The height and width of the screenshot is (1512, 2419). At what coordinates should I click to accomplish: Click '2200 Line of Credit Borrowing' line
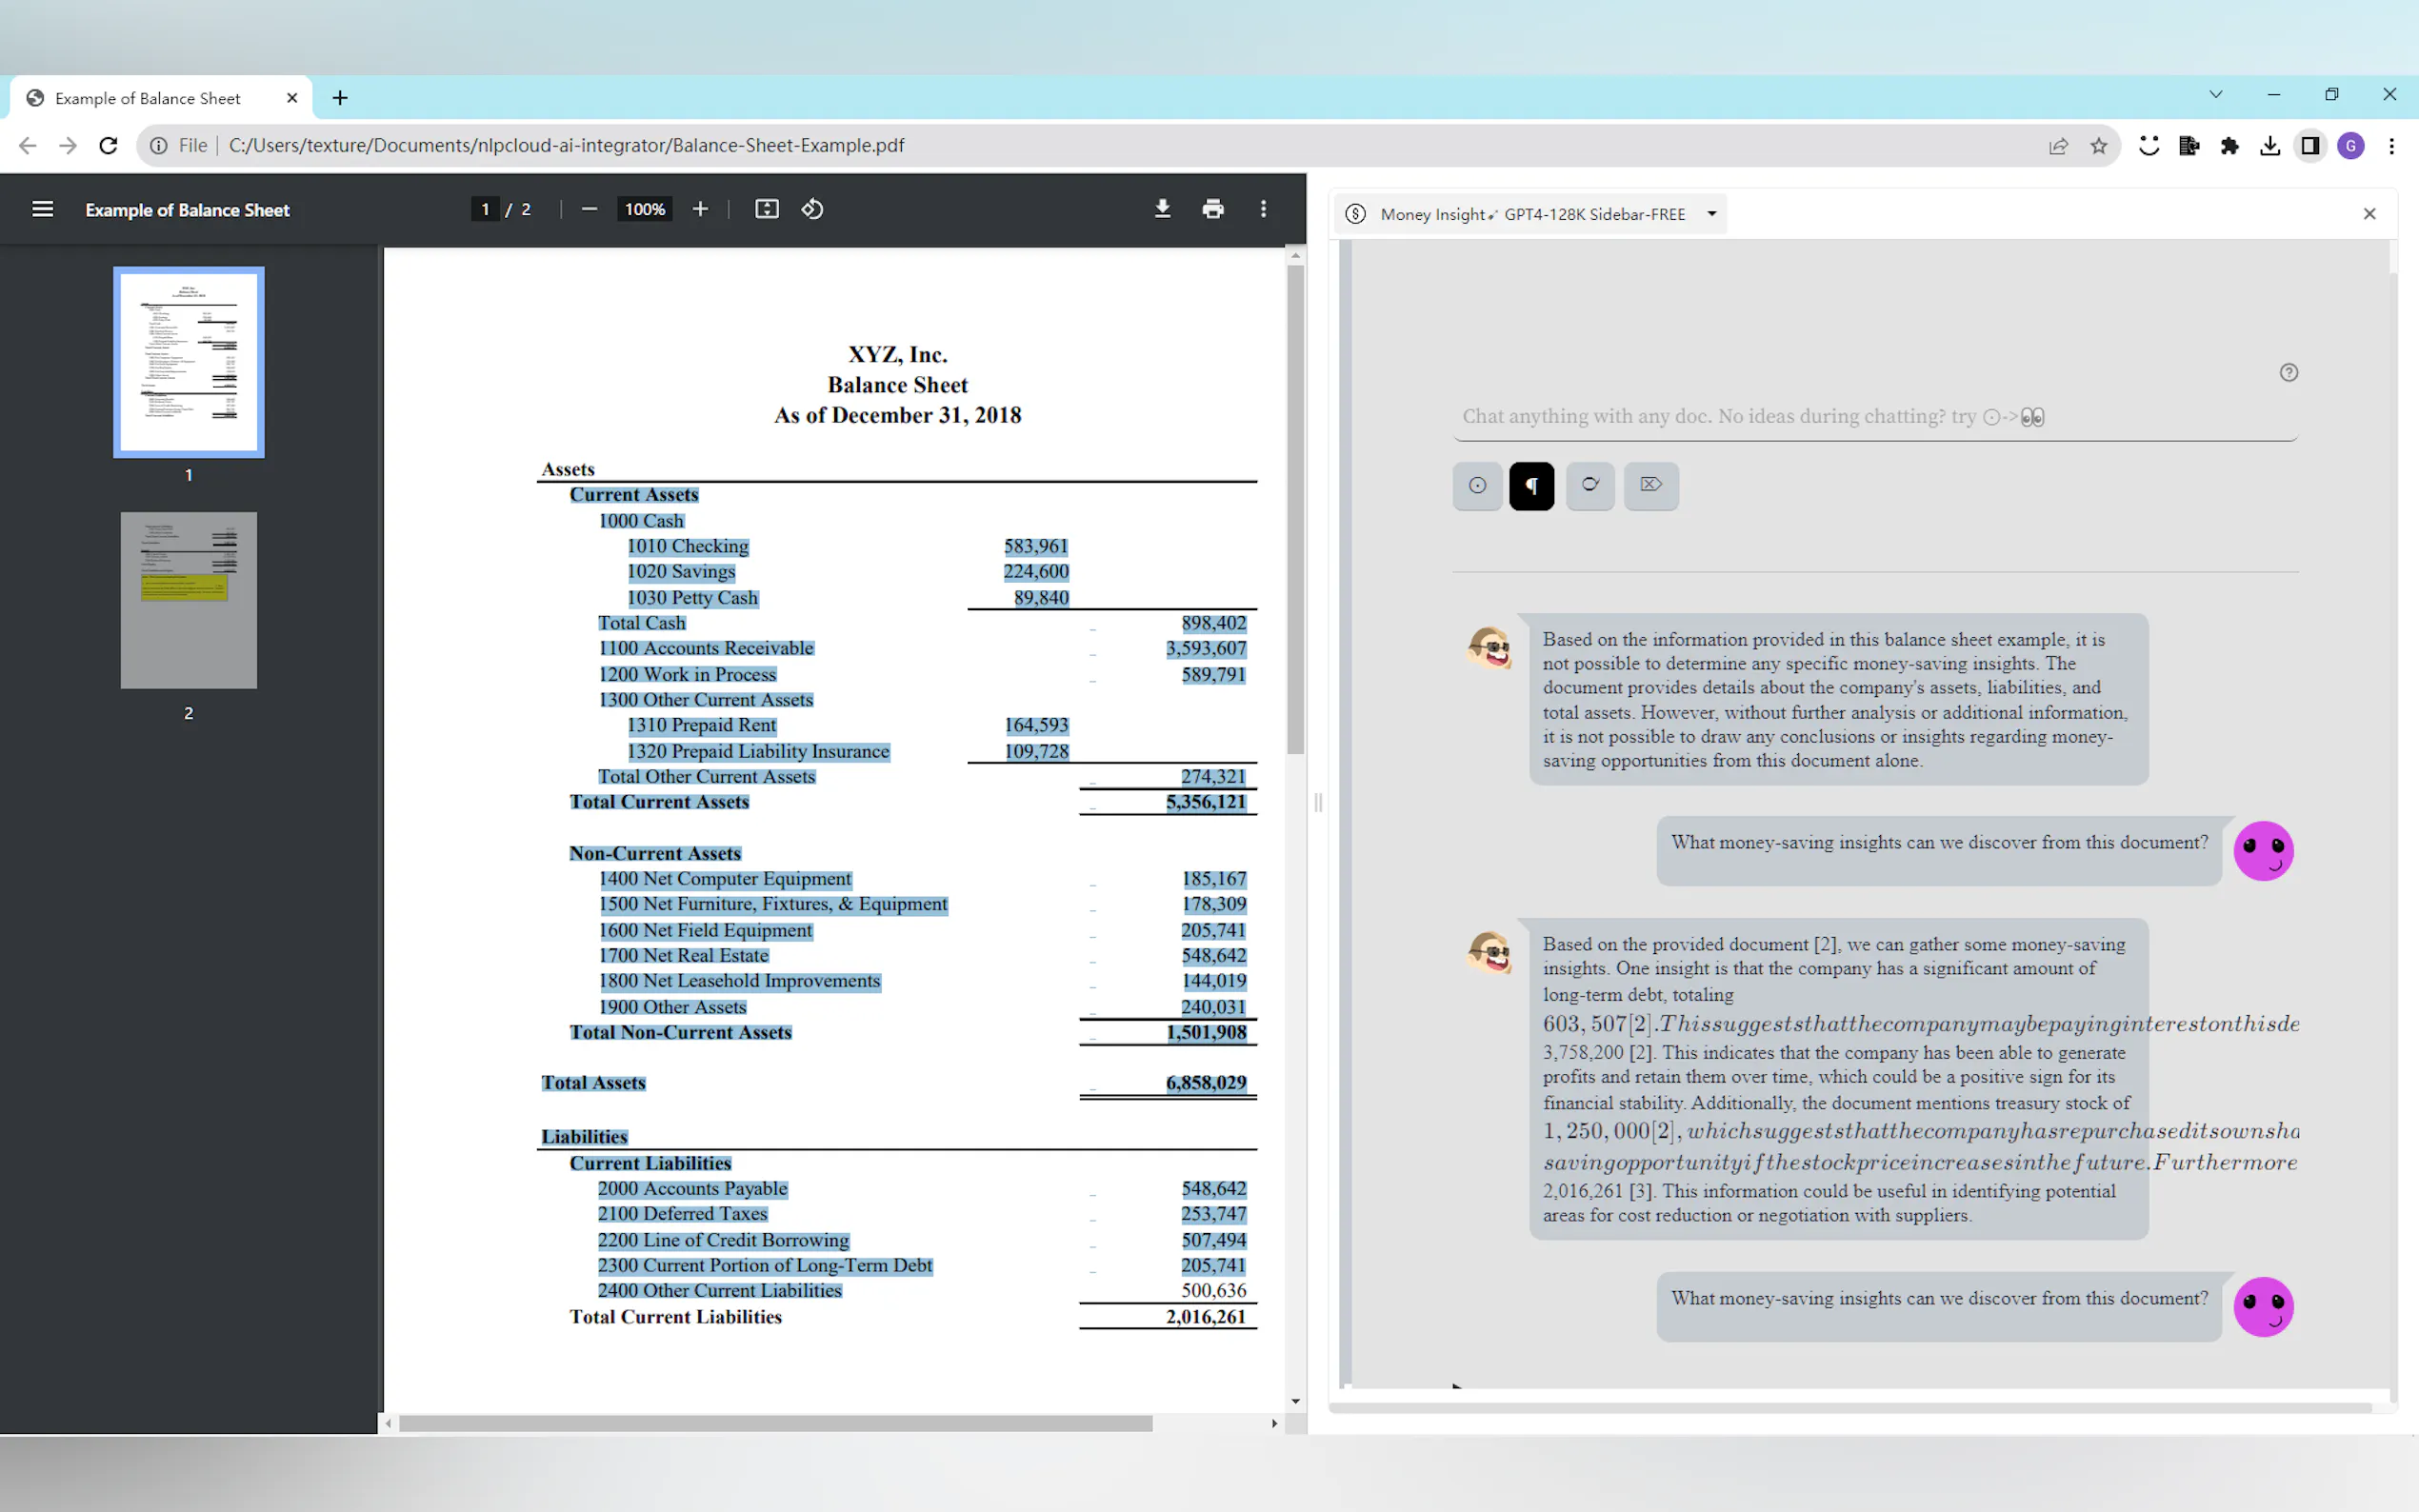pyautogui.click(x=723, y=1240)
